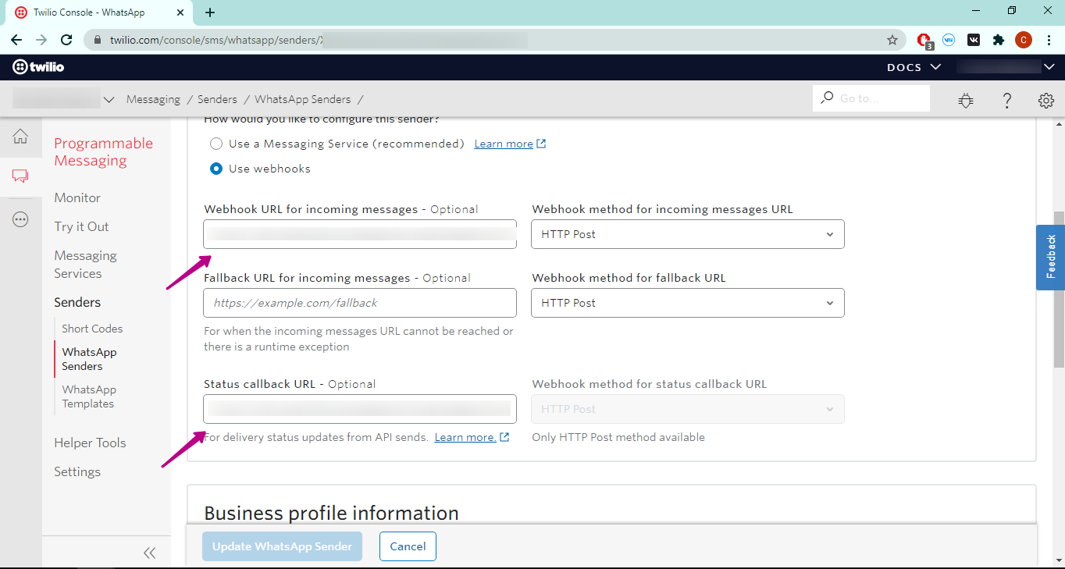This screenshot has height=569, width=1065.
Task: Open the Feedback side tab
Action: [x=1050, y=258]
